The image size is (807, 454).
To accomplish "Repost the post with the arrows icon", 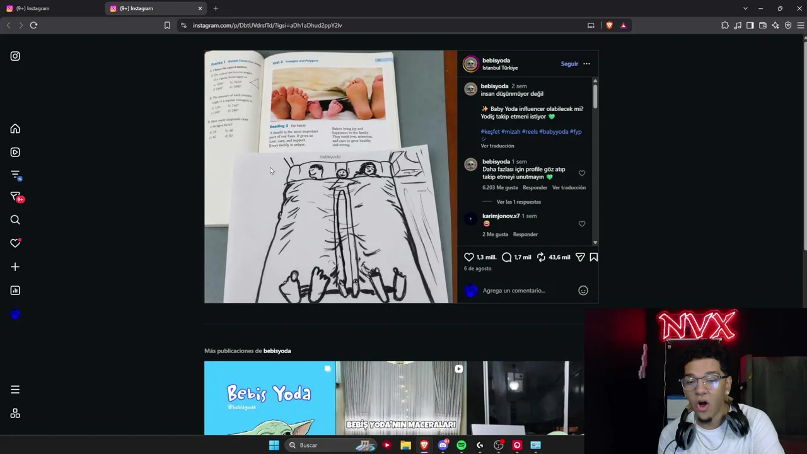I will (x=541, y=257).
